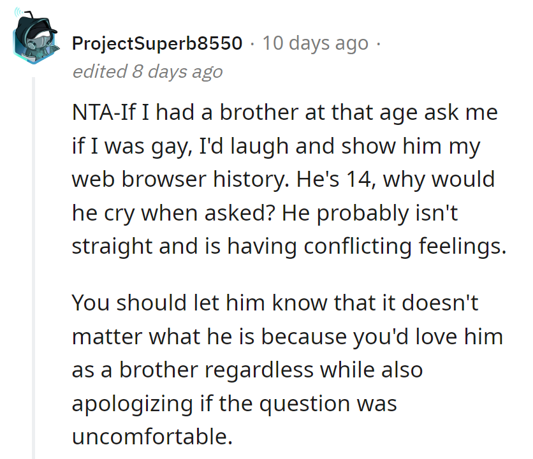Click the "NTA" verdict at comment start
533x459 pixels.
89,113
